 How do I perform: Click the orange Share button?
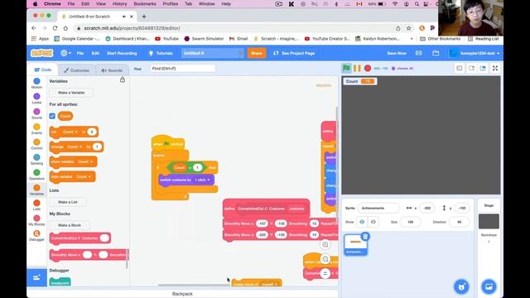[x=257, y=53]
